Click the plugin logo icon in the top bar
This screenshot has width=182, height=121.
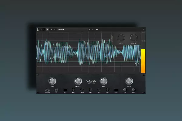[38, 29]
